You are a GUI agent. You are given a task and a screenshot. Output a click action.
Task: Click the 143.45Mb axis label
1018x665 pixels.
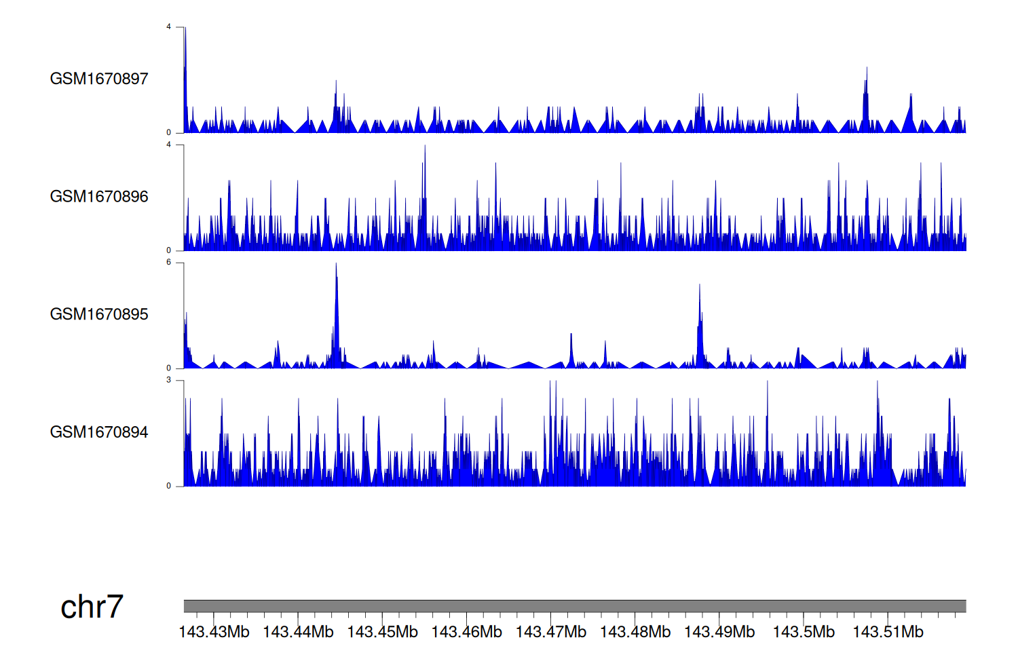(x=382, y=632)
